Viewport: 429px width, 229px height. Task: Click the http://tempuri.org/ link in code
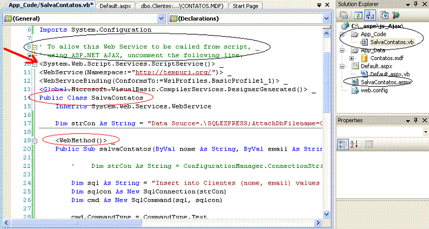click(x=173, y=72)
